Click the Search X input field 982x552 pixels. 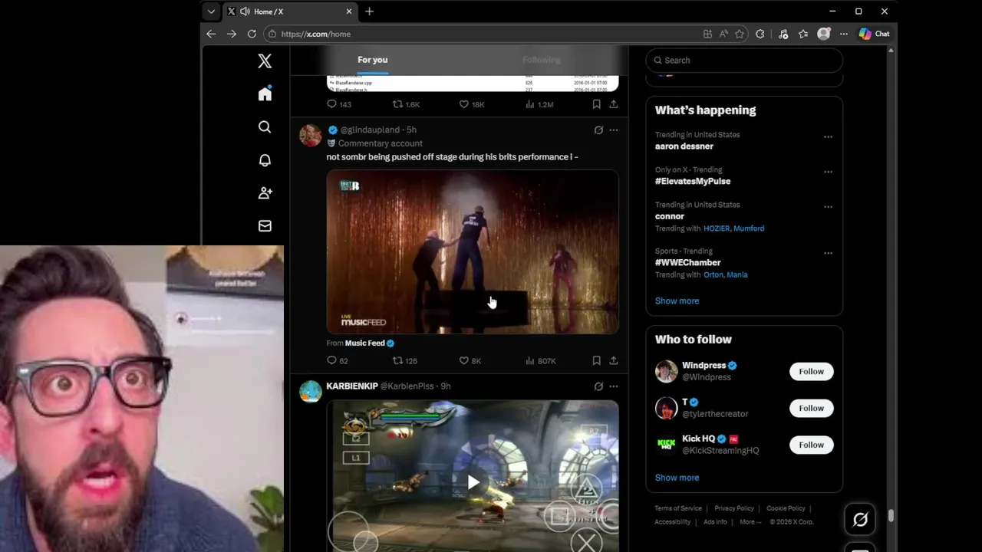tap(744, 60)
